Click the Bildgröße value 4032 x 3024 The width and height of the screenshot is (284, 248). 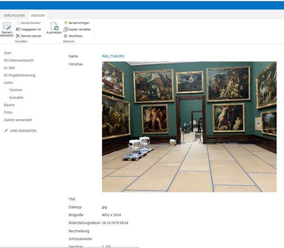(x=111, y=215)
